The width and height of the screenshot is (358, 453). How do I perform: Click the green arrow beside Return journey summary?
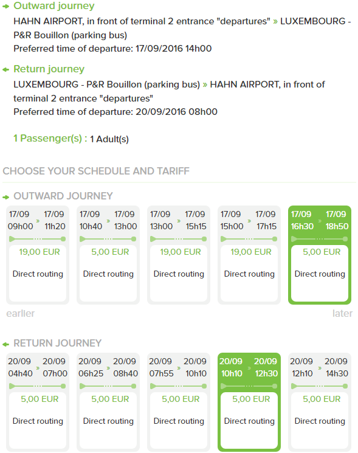click(6, 70)
